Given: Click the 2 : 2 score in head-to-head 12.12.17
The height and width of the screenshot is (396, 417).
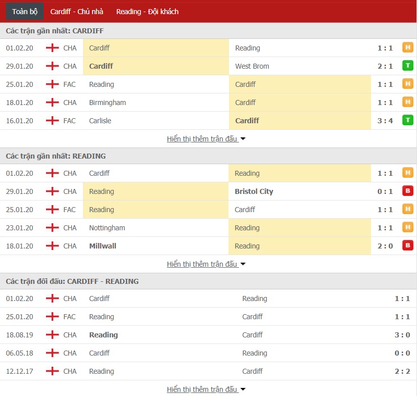Looking at the screenshot, I should point(402,371).
